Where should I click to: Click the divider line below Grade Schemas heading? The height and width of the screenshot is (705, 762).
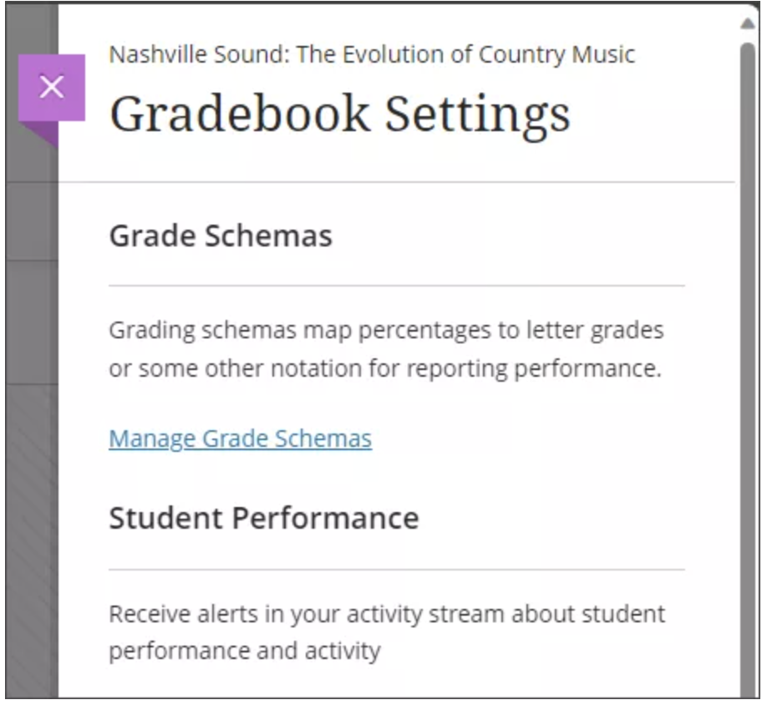tap(396, 286)
